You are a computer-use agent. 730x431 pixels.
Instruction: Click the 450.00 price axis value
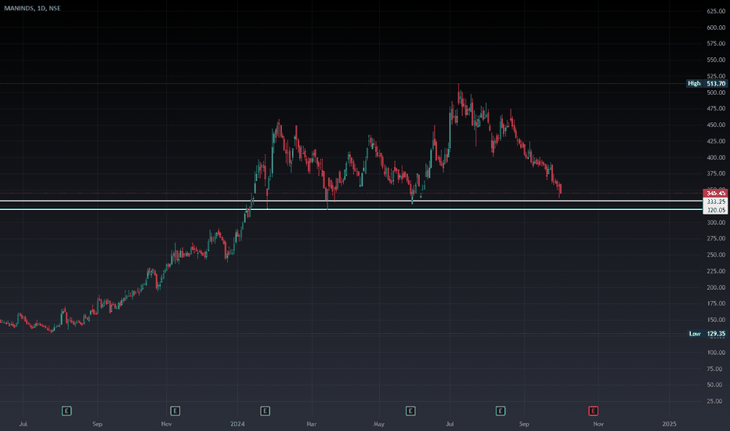click(716, 125)
